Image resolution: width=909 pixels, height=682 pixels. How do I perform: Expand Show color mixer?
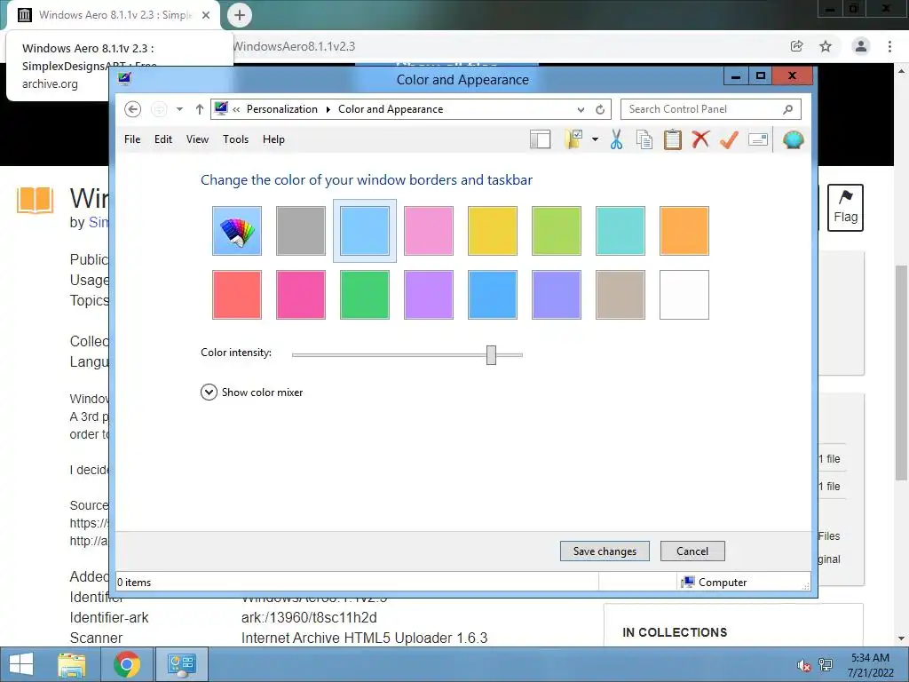(251, 393)
